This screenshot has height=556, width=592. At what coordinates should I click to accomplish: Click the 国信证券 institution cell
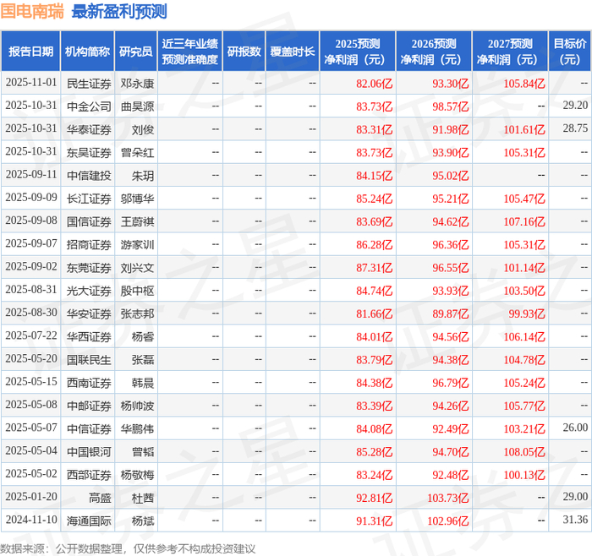click(x=89, y=221)
